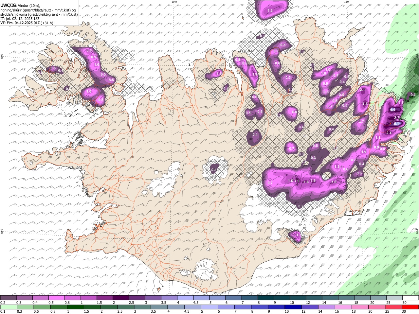The image size is (419, 314).
Task: Click the darkest green swatch between lower-row 1 and 1.5
Action: click(76, 307)
